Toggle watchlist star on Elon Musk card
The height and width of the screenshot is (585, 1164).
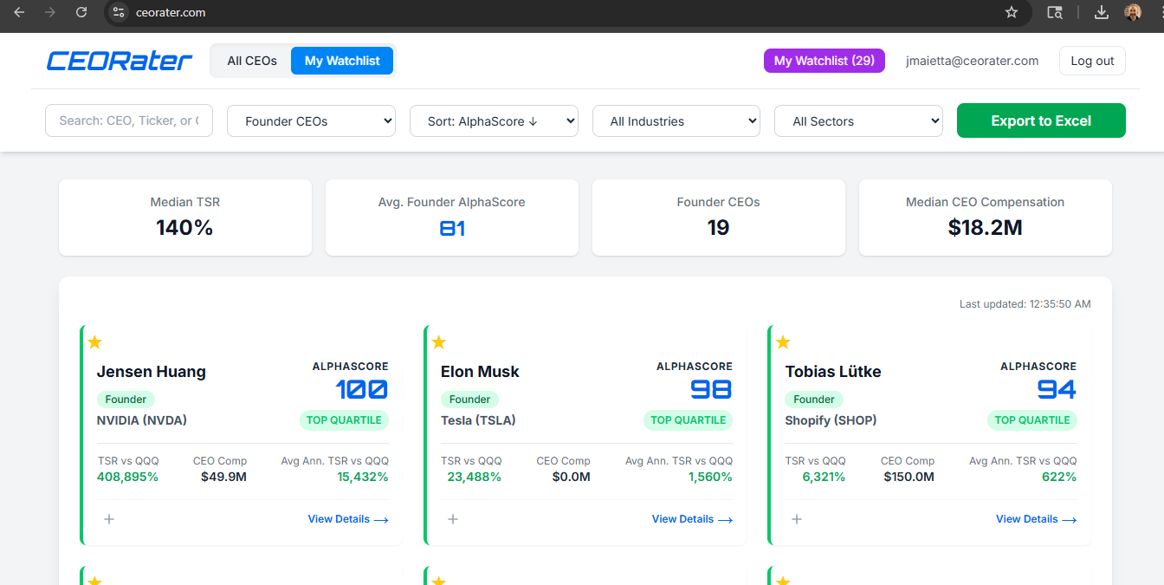point(439,342)
